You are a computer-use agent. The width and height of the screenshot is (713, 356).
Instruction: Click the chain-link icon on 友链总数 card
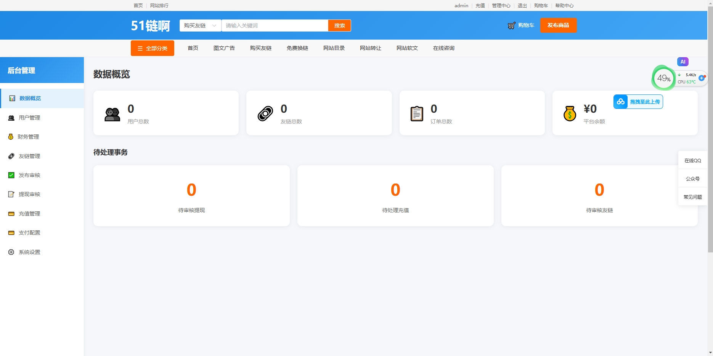265,113
